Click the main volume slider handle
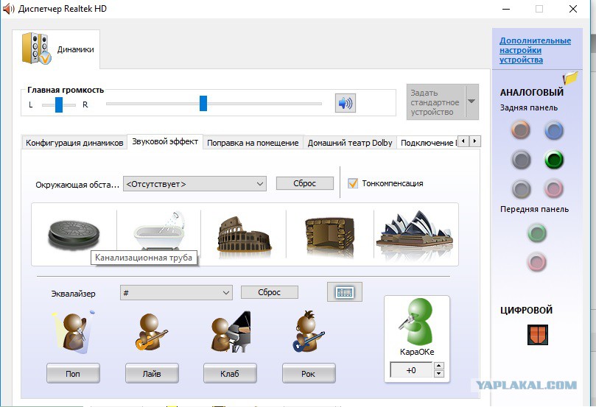 click(x=203, y=104)
